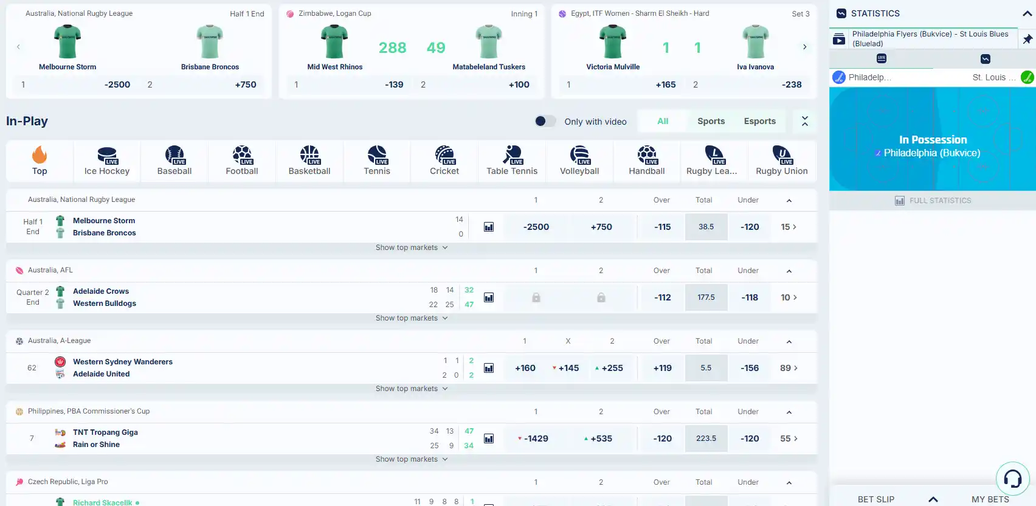
Task: Toggle Only with video switch
Action: 545,121
